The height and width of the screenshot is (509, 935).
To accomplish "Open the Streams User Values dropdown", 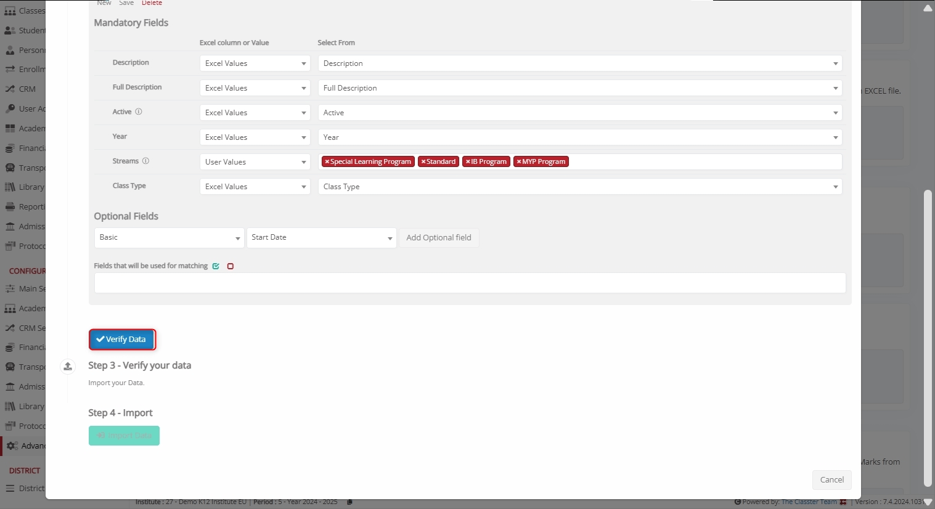I will click(255, 162).
